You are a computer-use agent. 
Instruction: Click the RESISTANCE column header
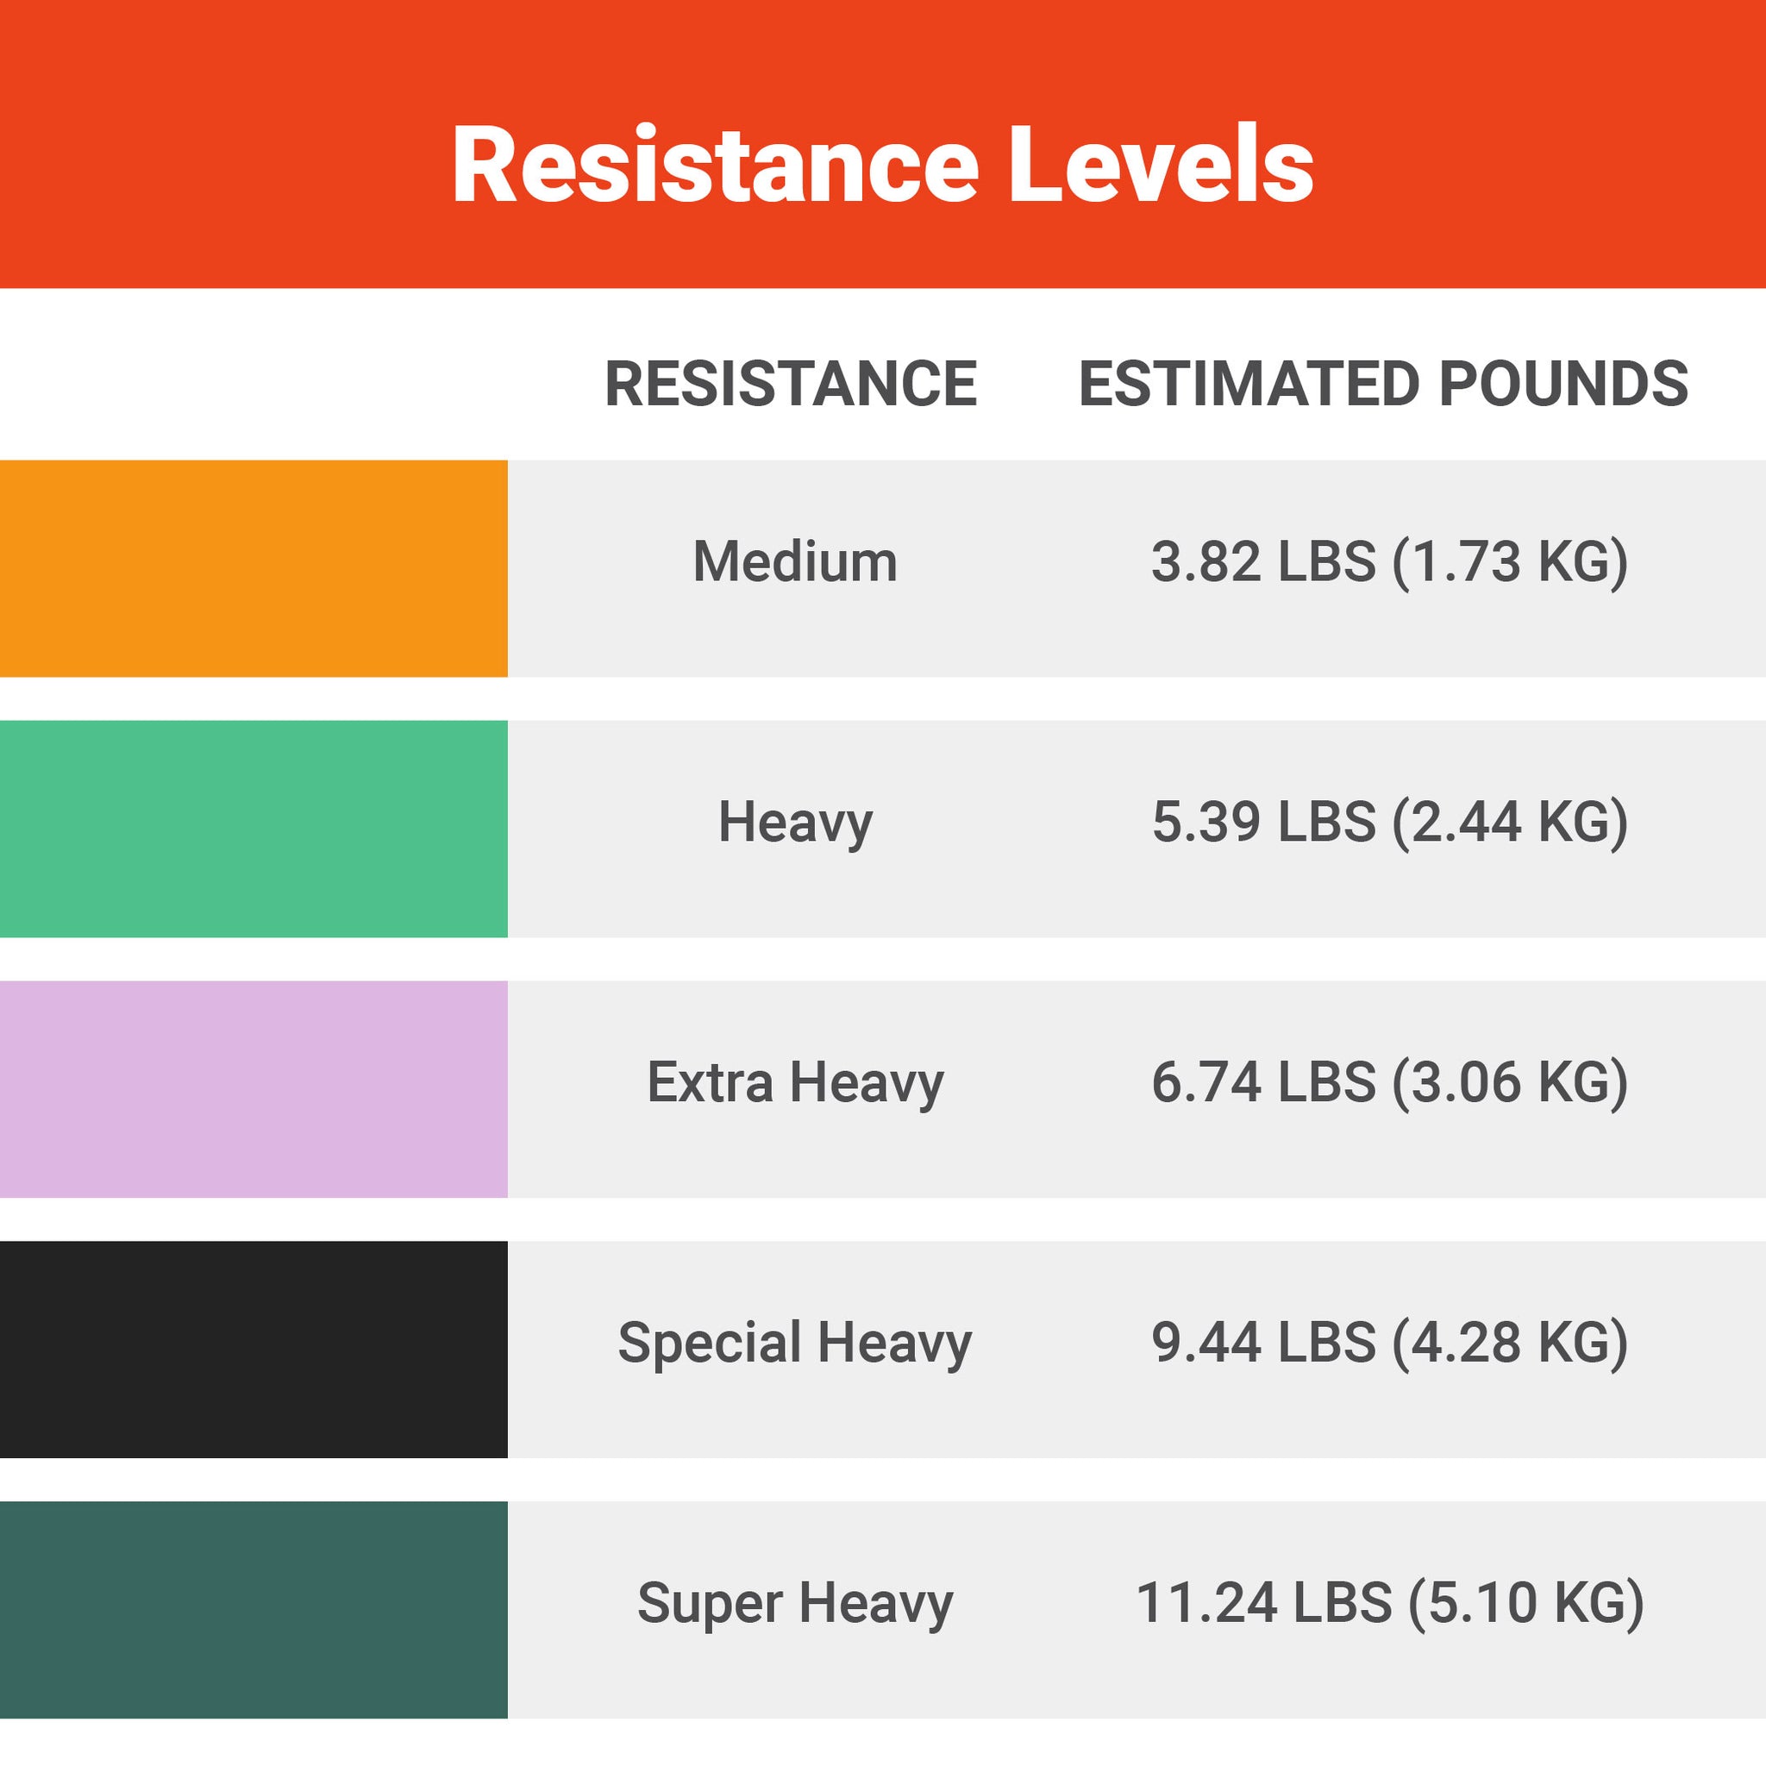pos(791,383)
